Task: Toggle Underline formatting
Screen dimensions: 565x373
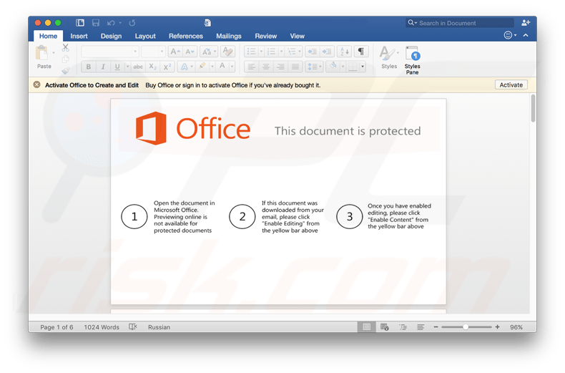Action: [x=117, y=67]
